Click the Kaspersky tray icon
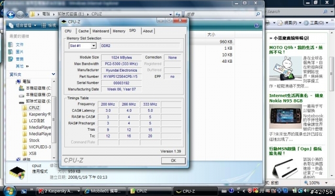This screenshot has width=335, height=196. coord(255,190)
